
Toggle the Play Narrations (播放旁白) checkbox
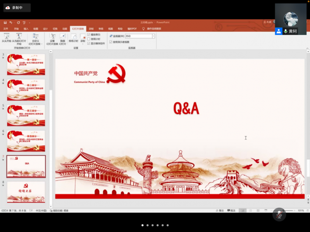[89, 34]
